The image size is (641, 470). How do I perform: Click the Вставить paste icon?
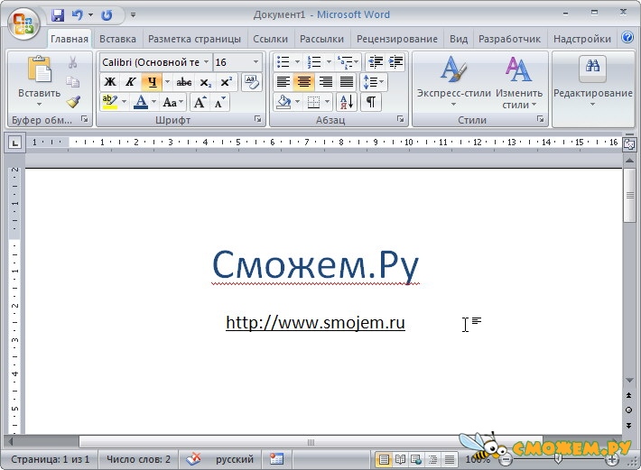[39, 69]
